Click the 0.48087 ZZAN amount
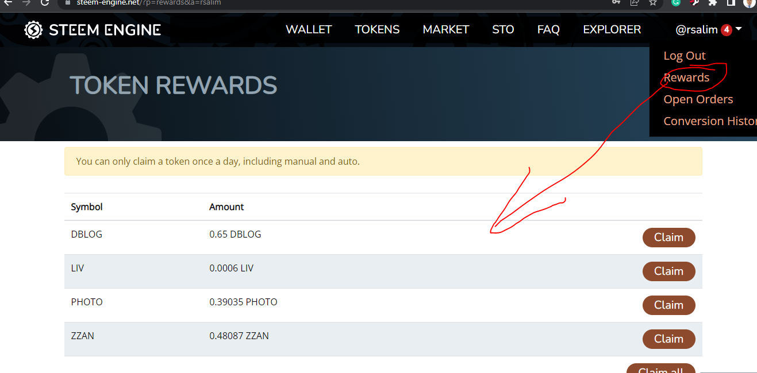Image resolution: width=757 pixels, height=373 pixels. tap(239, 336)
